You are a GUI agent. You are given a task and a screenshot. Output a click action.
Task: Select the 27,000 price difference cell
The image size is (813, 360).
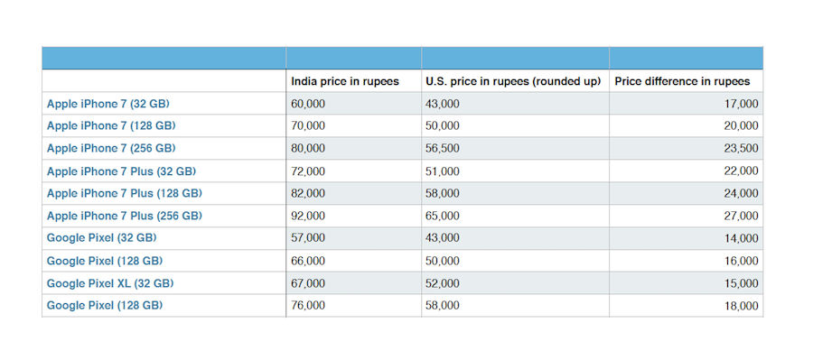(x=686, y=216)
